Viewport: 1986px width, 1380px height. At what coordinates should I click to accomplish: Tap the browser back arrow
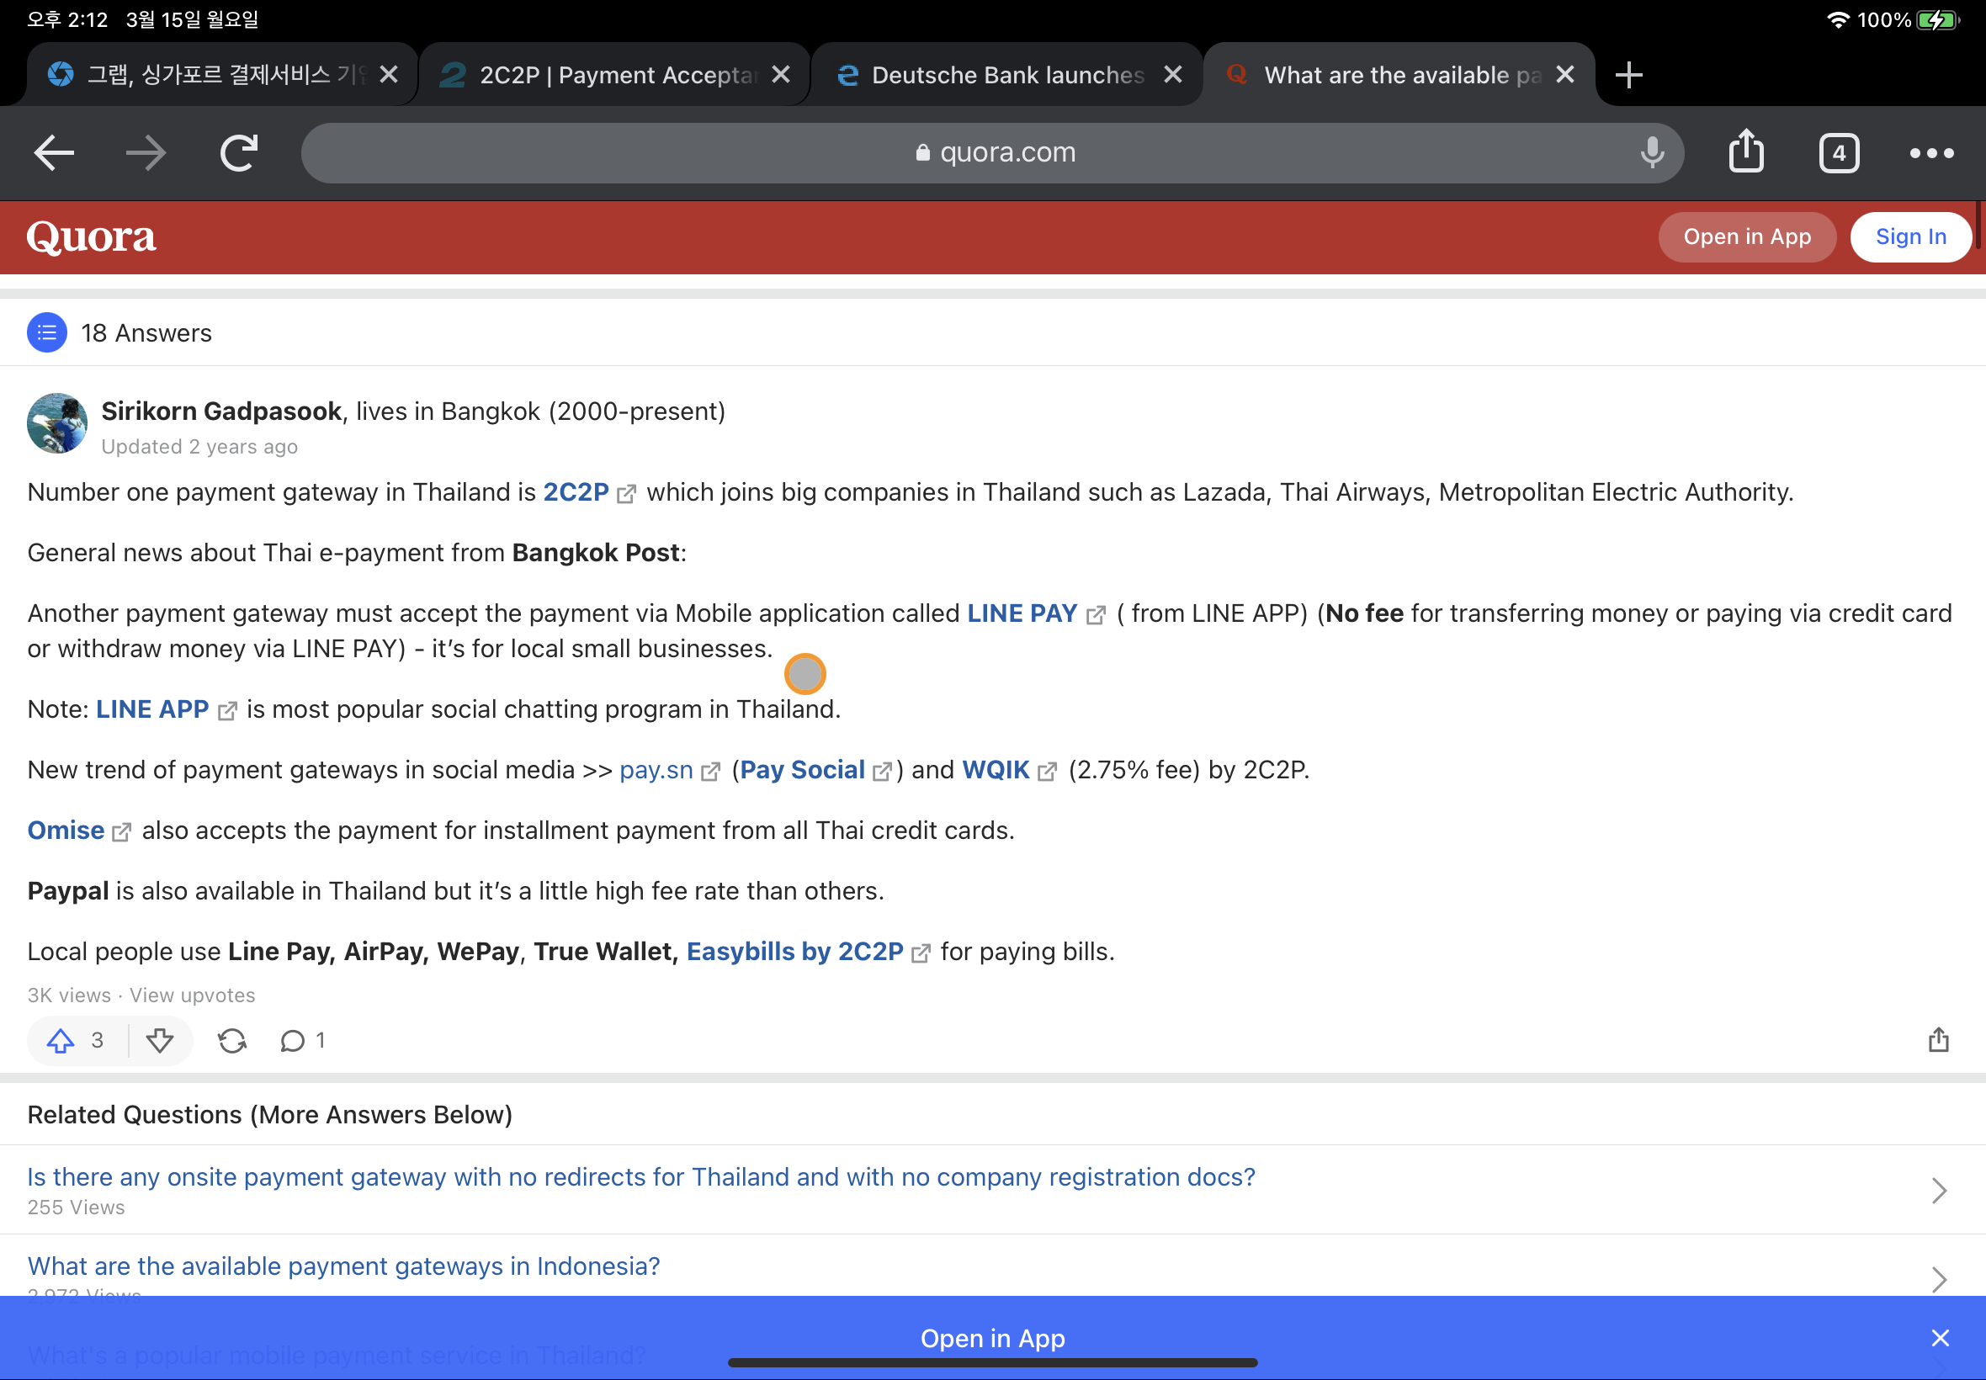[54, 153]
